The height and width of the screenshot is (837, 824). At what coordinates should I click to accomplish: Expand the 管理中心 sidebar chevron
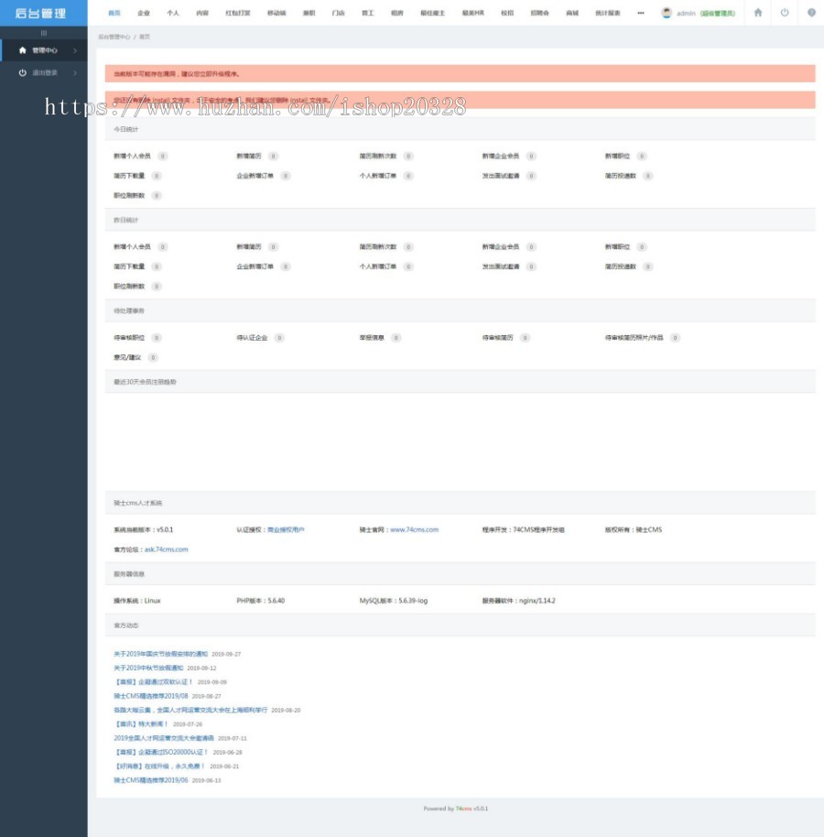click(75, 50)
